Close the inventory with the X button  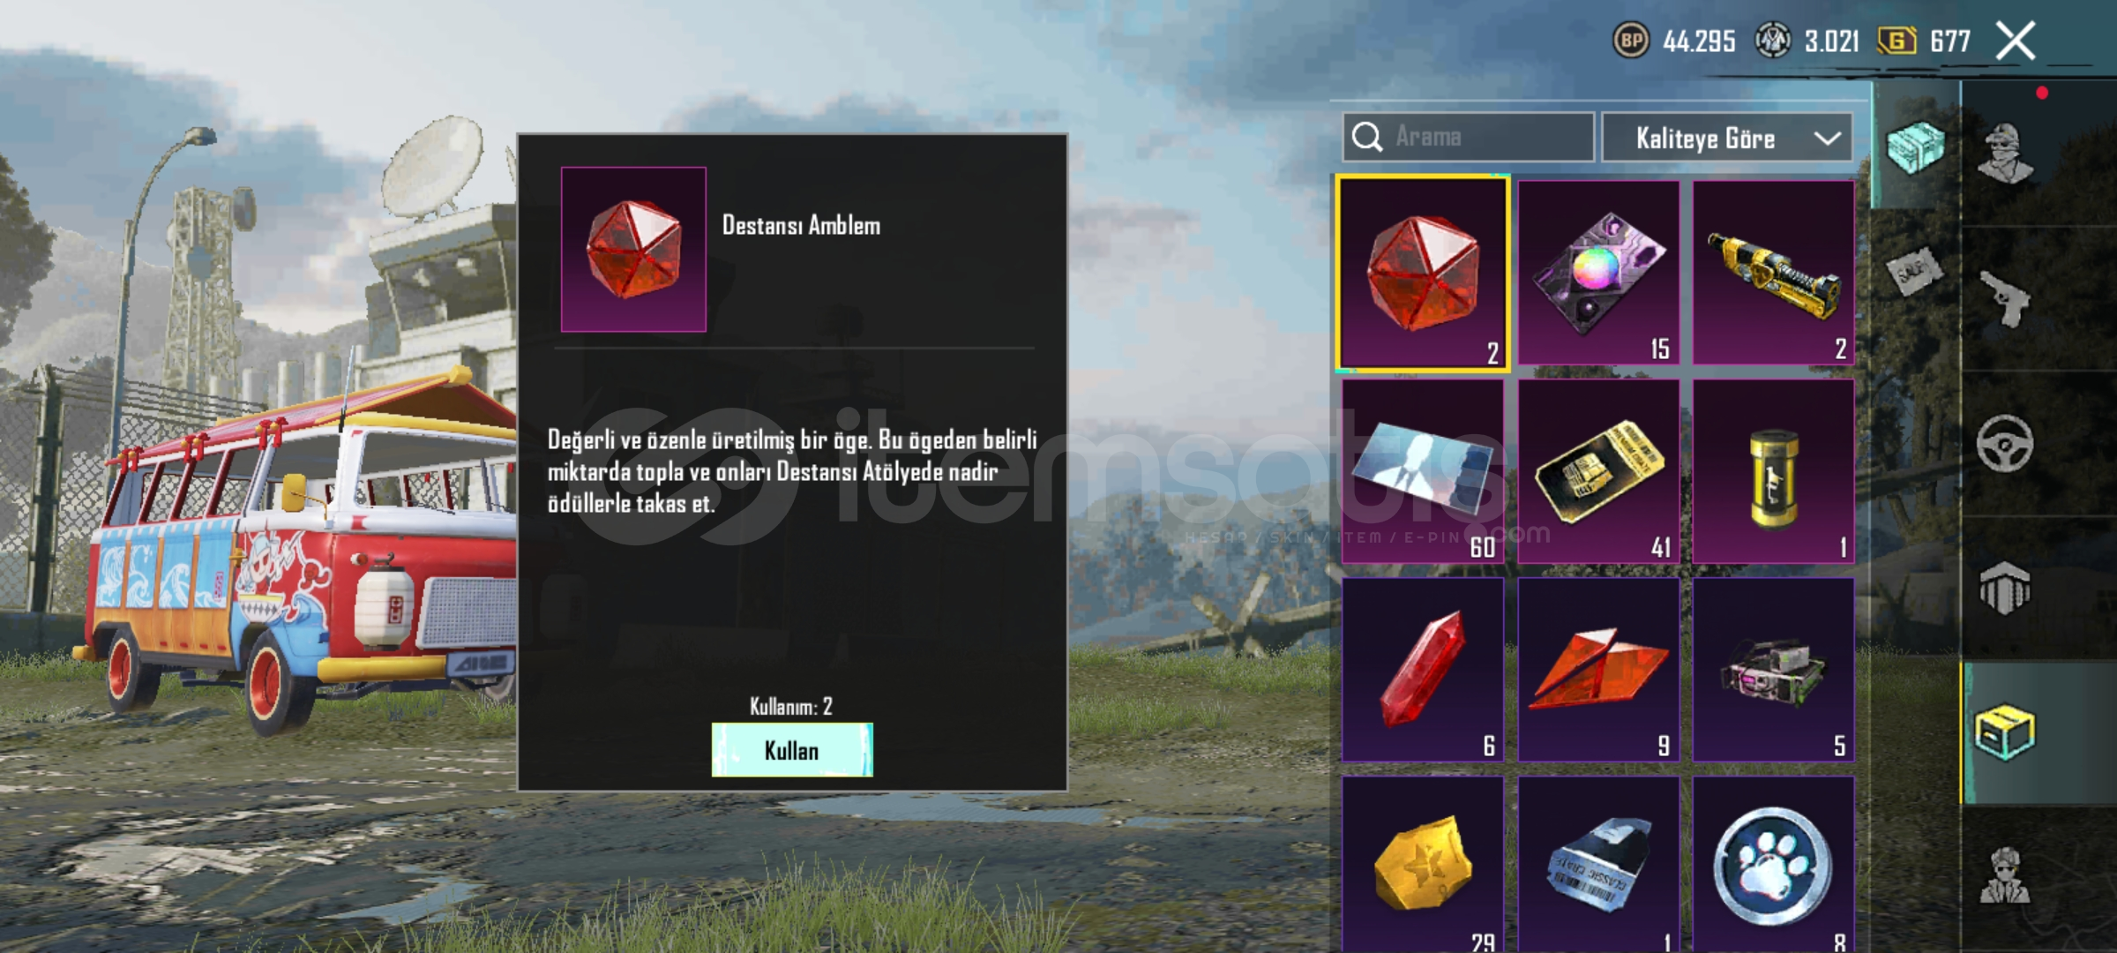pos(2016,41)
